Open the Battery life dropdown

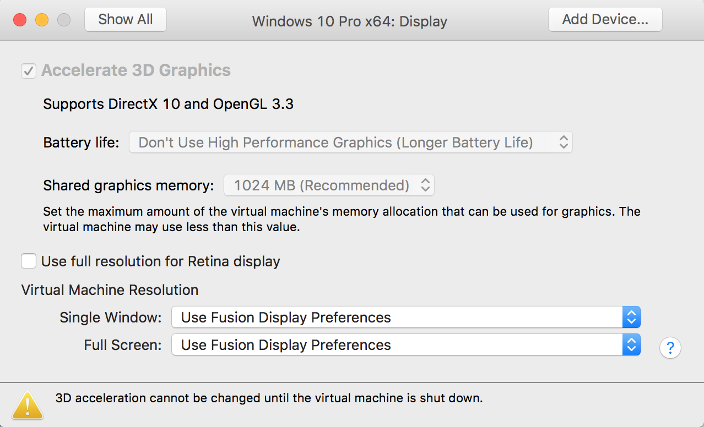pos(351,143)
